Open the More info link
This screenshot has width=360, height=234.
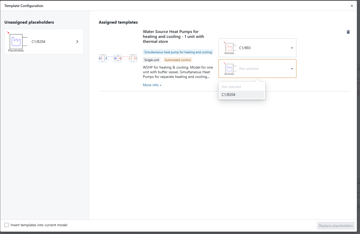pyautogui.click(x=152, y=85)
